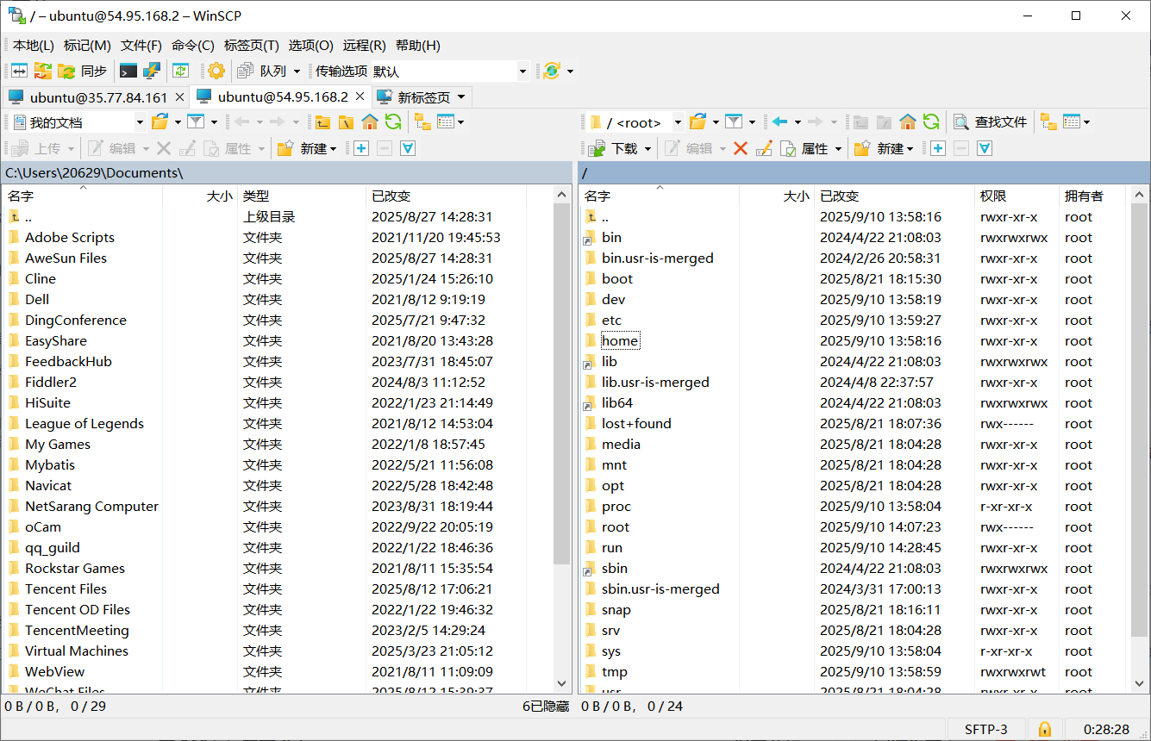Close the ubuntu@54.95.168.2 tab
1151x741 pixels.
pos(360,97)
